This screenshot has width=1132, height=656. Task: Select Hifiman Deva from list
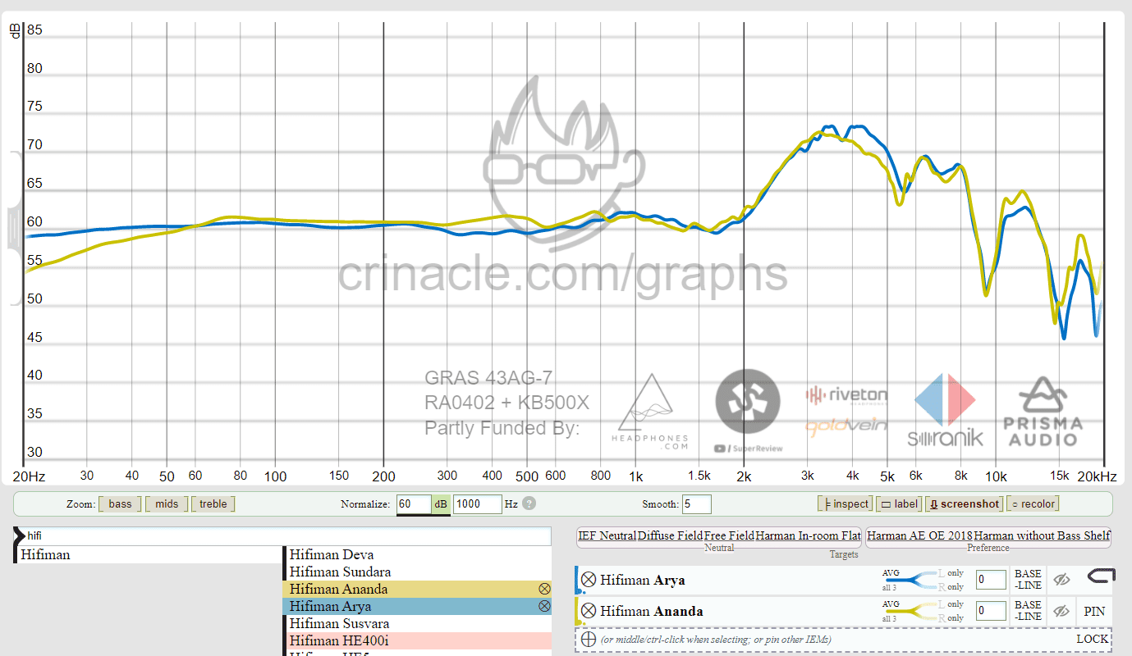418,555
